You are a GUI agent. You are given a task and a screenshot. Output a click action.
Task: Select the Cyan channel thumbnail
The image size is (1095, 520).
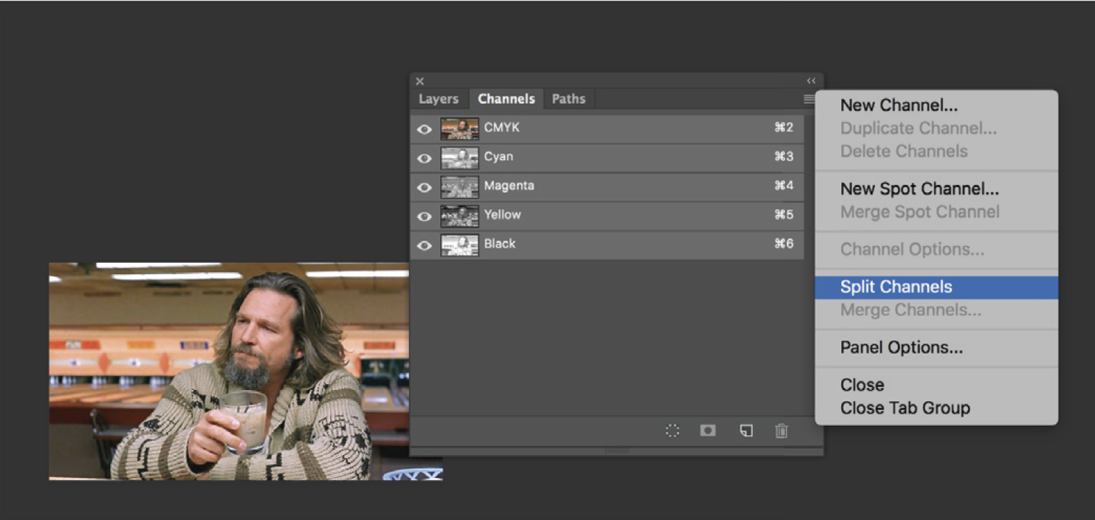[x=459, y=159]
